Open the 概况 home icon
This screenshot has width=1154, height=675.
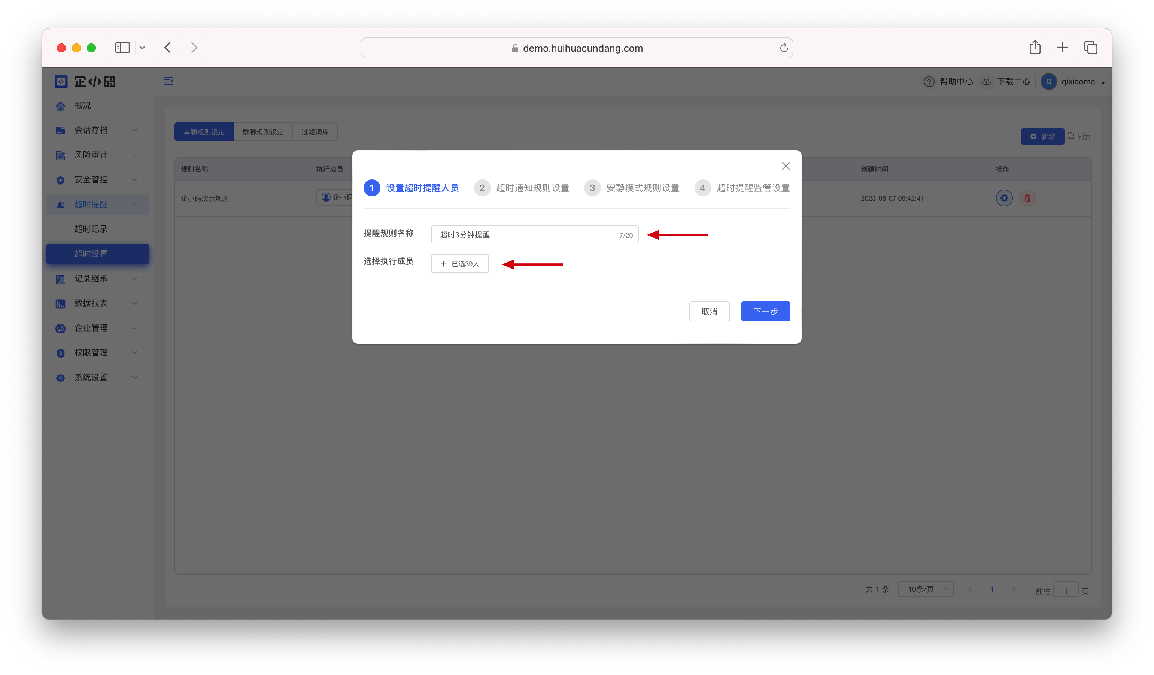[x=60, y=106]
